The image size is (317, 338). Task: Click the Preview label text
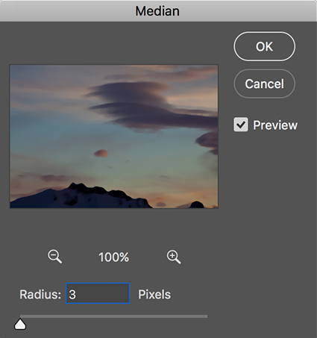point(275,125)
